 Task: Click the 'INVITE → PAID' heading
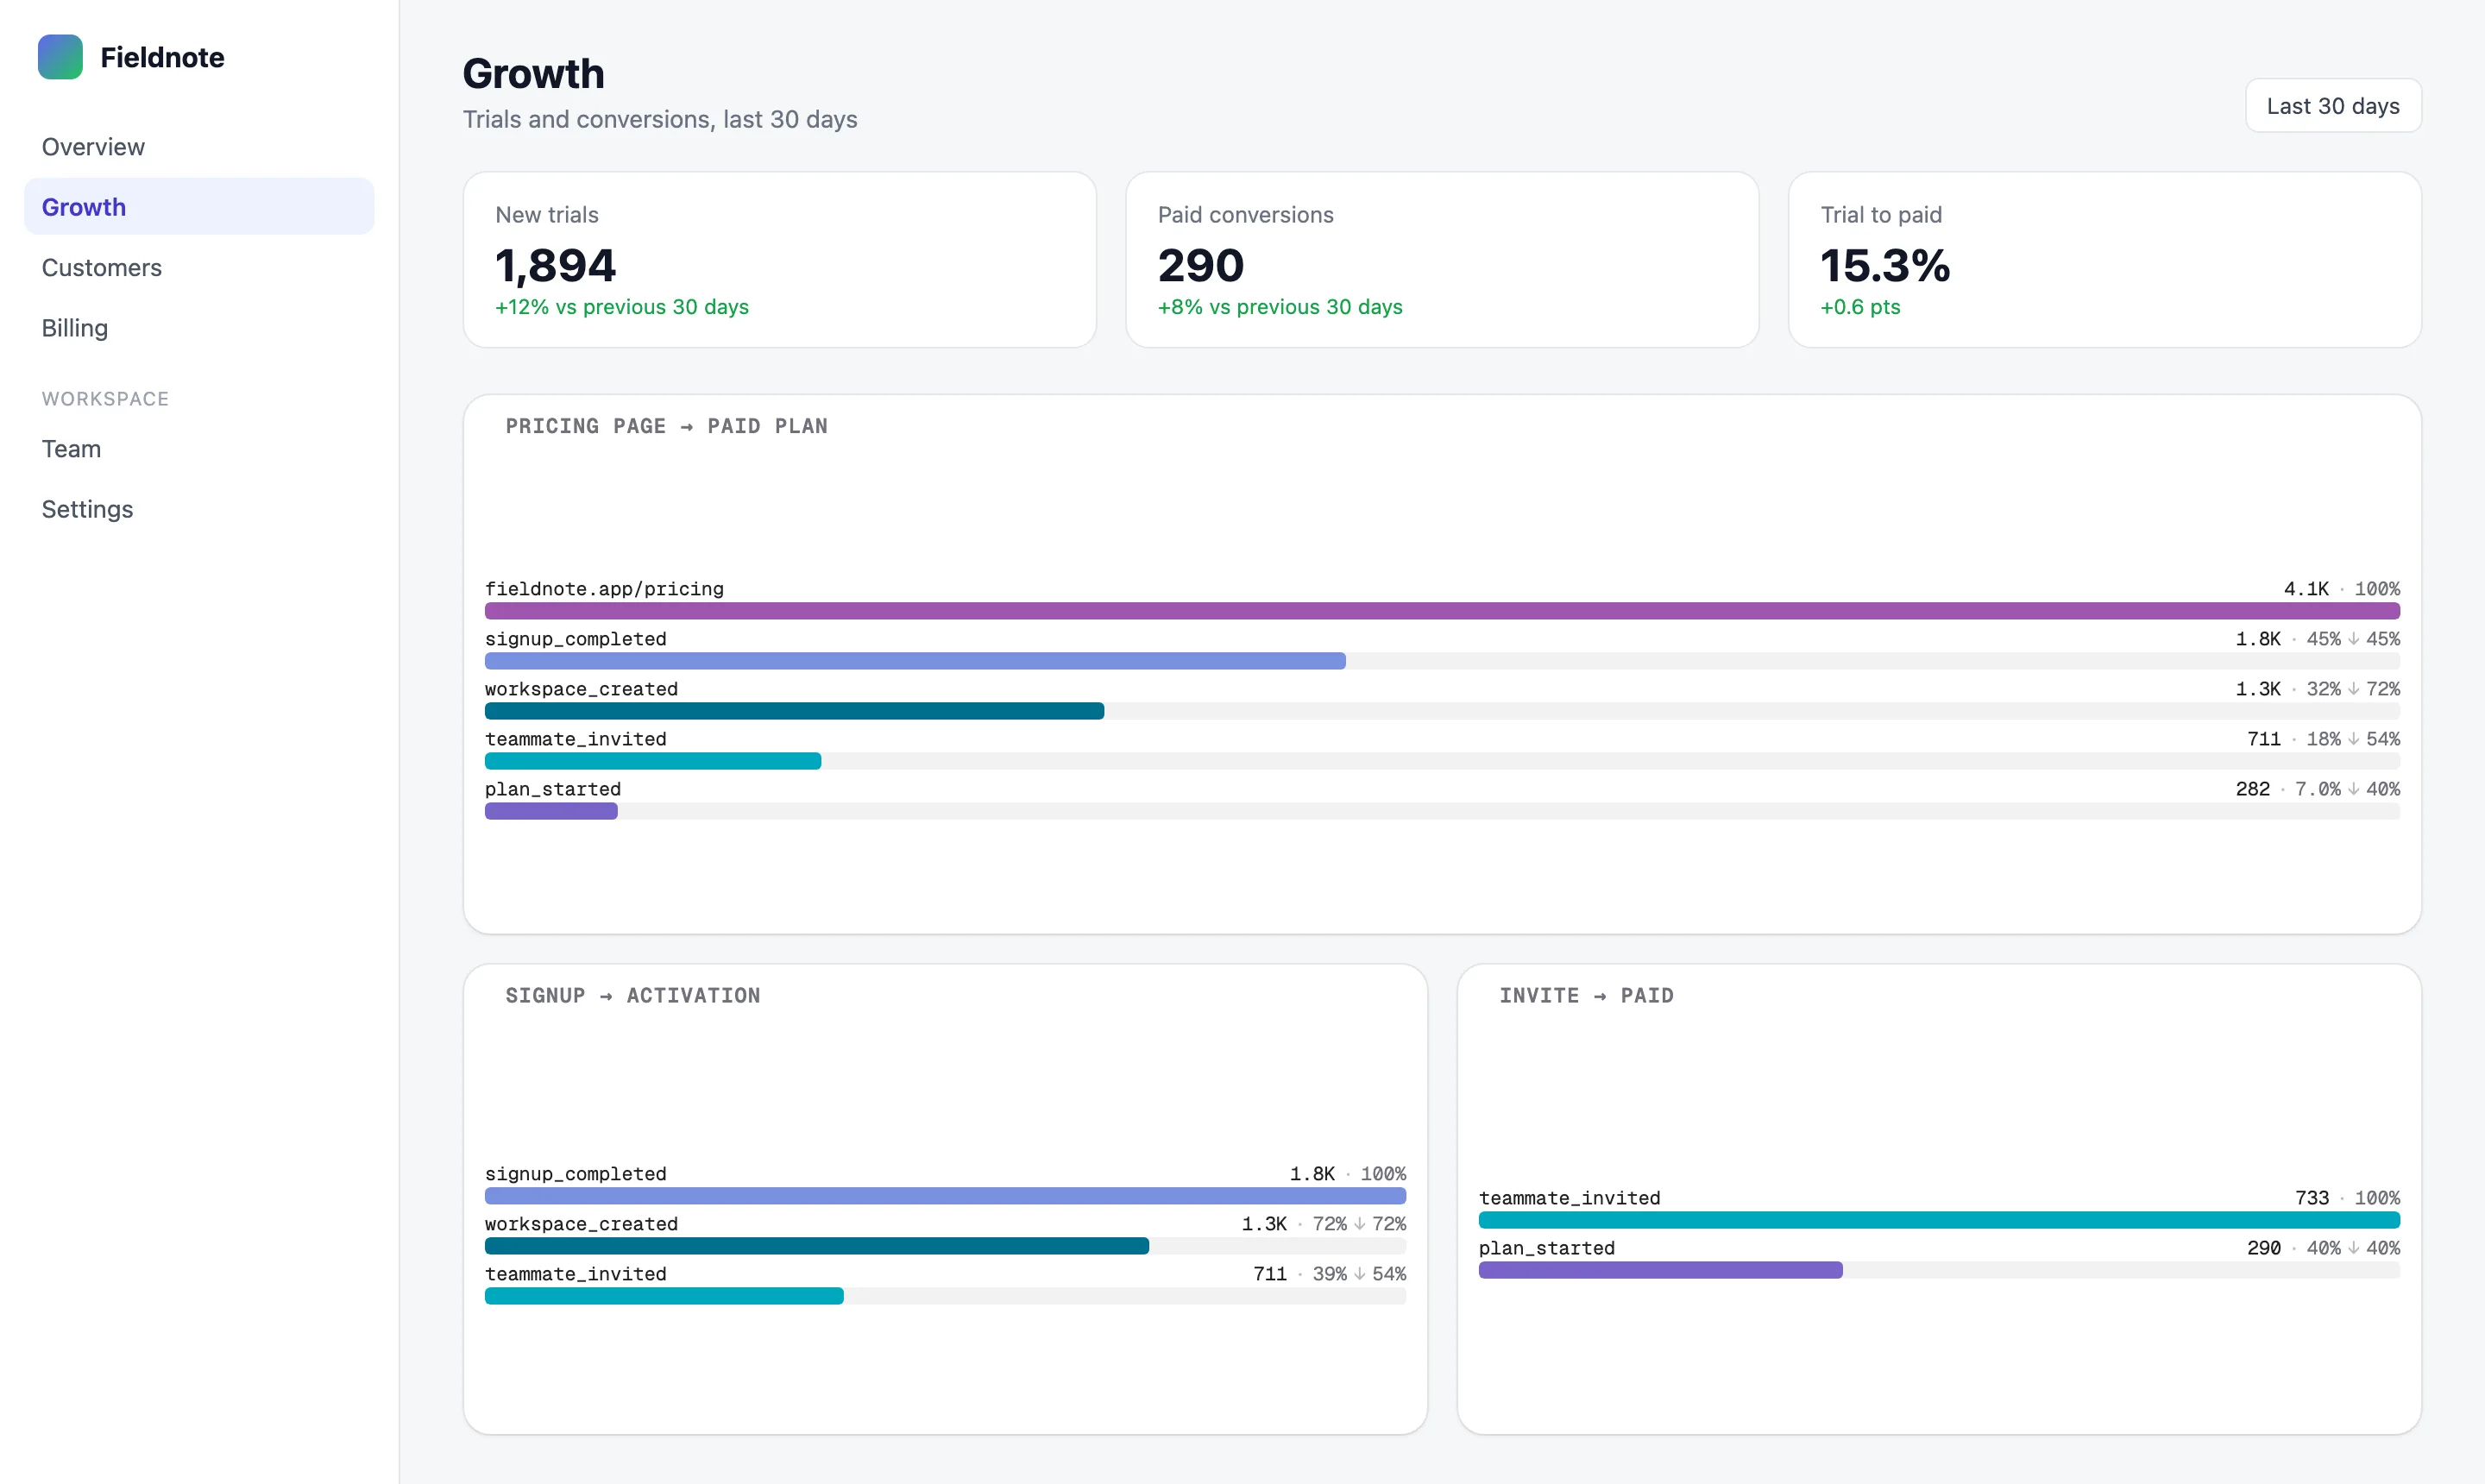click(1586, 996)
